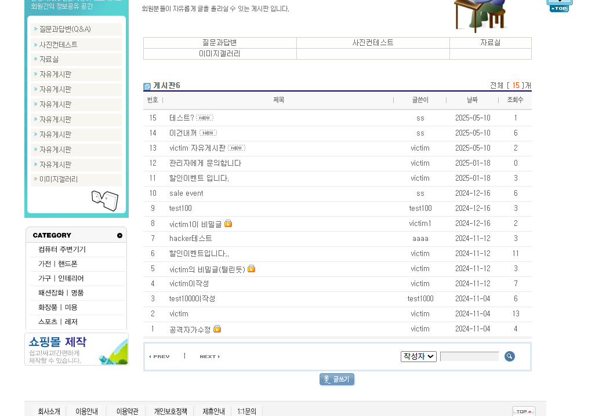Go to PREV page
Viewport: 606px width, 416px height.
159,356
